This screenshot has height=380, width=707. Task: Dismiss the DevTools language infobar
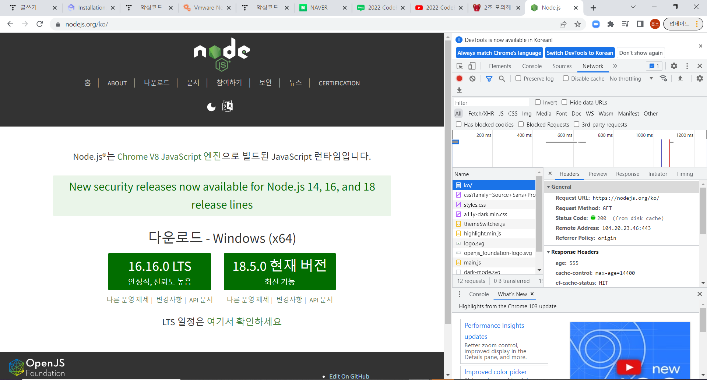(x=700, y=46)
